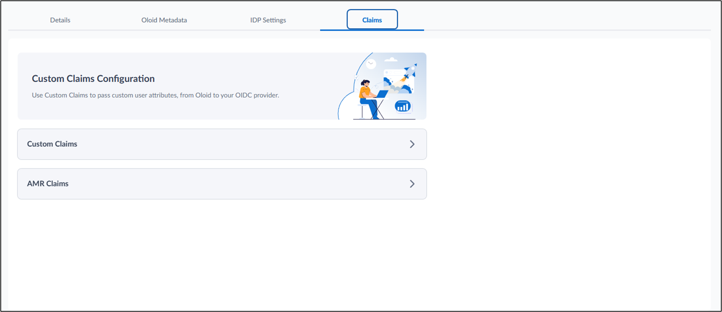722x312 pixels.
Task: Expand the Custom Claims chevron arrow
Action: click(412, 144)
